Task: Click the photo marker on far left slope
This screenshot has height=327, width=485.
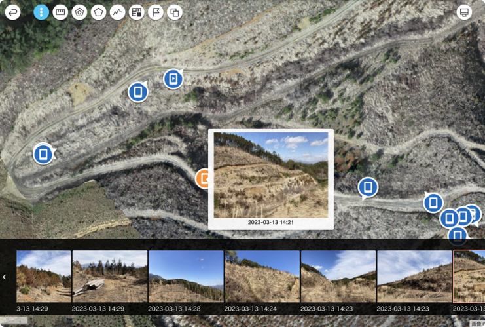Action: tap(43, 154)
